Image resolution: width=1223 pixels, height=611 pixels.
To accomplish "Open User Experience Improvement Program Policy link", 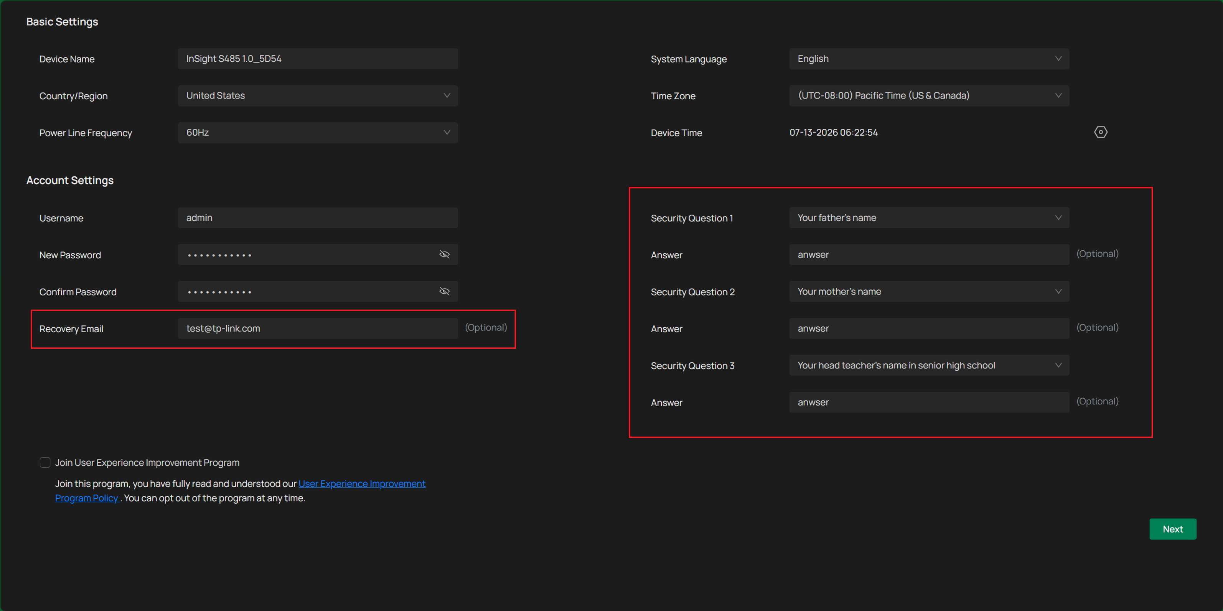I will pyautogui.click(x=362, y=484).
